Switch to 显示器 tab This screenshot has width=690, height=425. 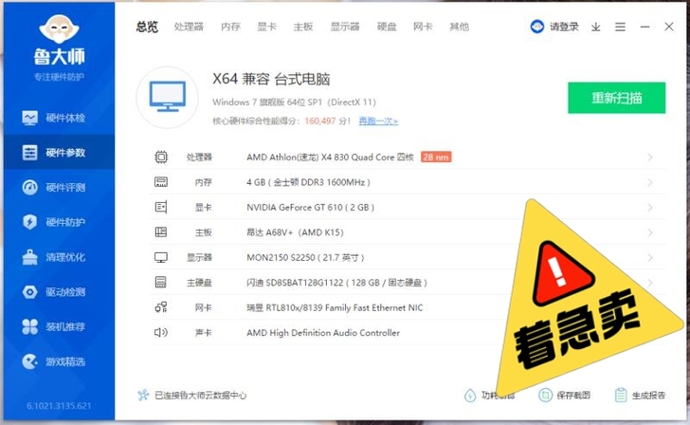click(x=345, y=27)
